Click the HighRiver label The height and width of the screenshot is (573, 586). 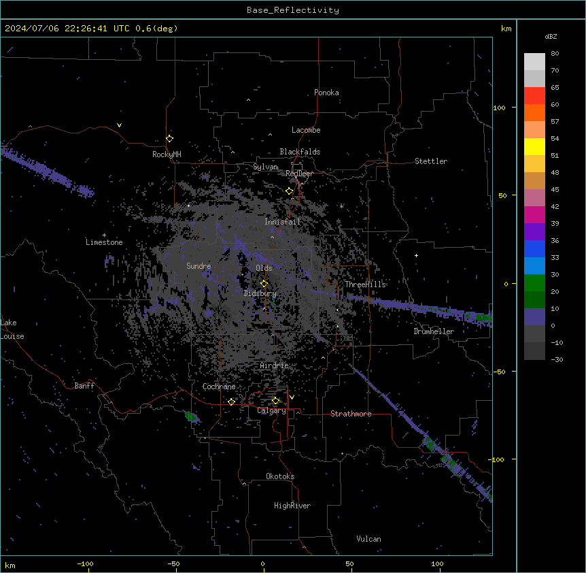[292, 506]
